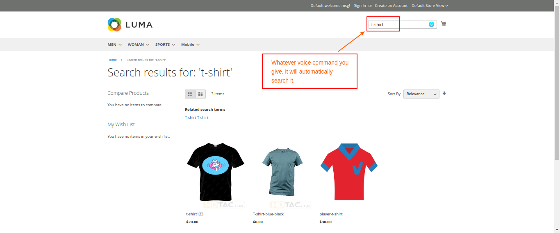Image resolution: width=560 pixels, height=233 pixels.
Task: Switch to grid view mode
Action: 190,94
